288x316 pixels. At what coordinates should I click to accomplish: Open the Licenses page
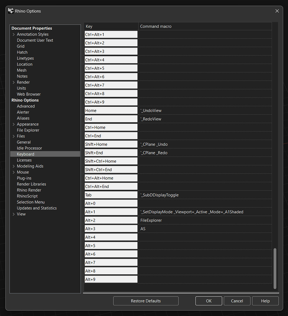pyautogui.click(x=24, y=160)
